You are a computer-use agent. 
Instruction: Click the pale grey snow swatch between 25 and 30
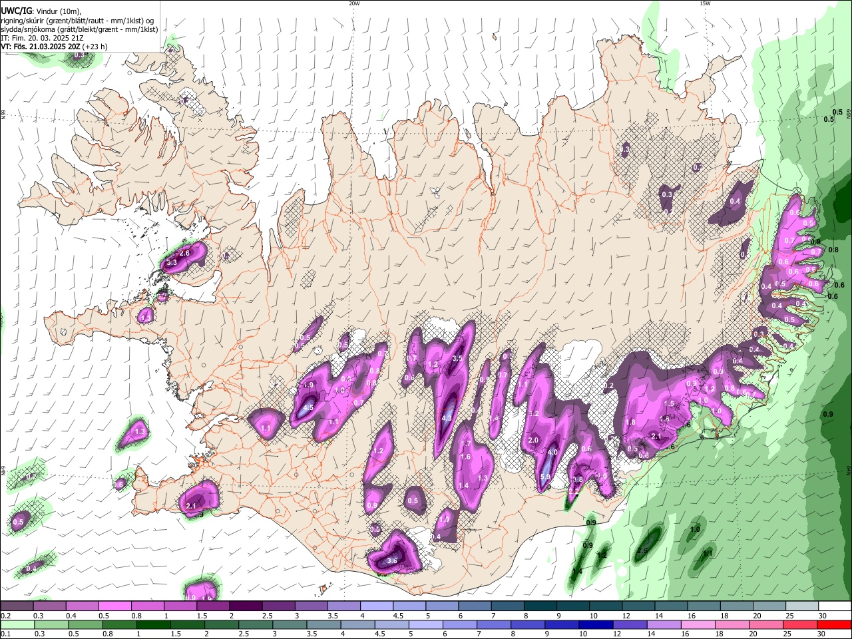pyautogui.click(x=802, y=606)
